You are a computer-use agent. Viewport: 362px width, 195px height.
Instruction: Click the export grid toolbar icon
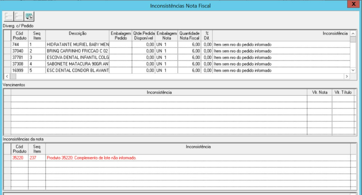pyautogui.click(x=28, y=17)
